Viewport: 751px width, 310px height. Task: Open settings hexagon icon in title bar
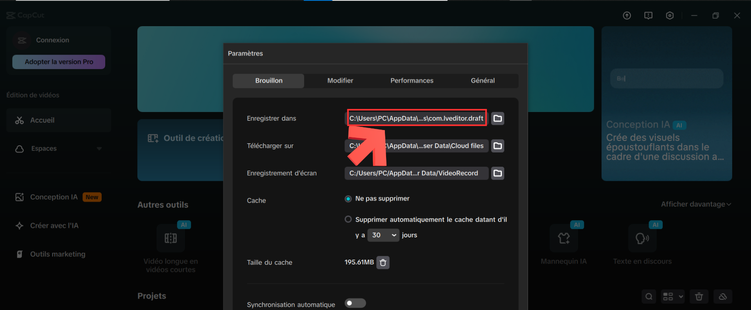coord(670,16)
